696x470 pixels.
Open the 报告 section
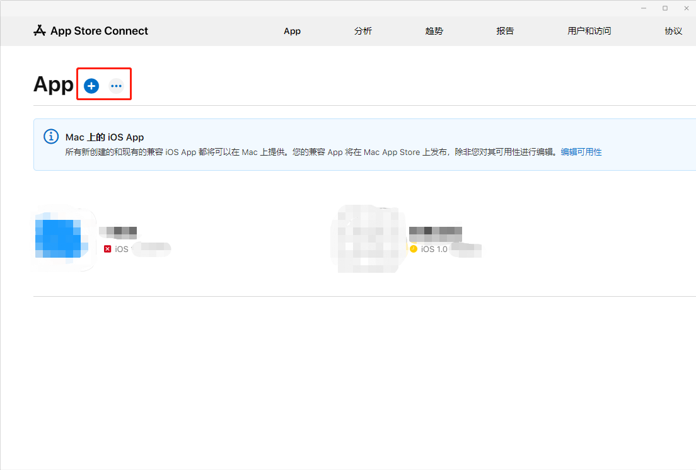(x=505, y=30)
